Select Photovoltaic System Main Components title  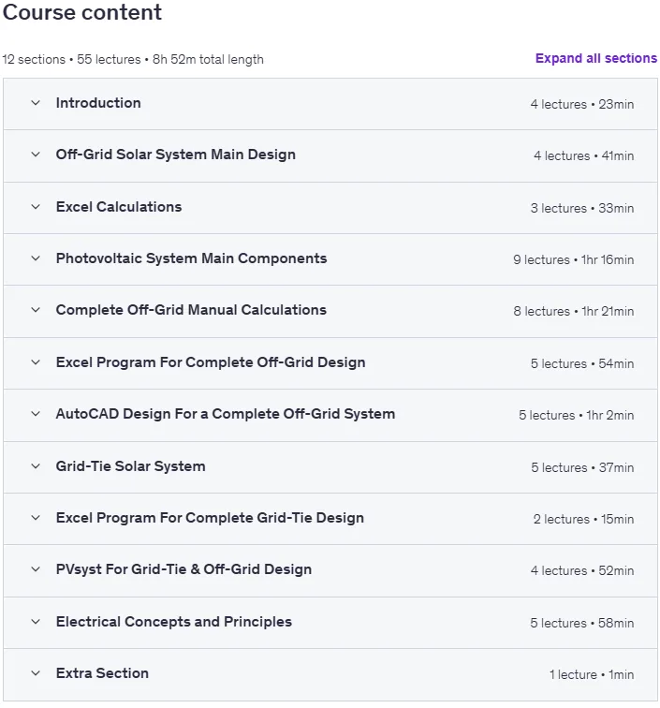pyautogui.click(x=191, y=258)
